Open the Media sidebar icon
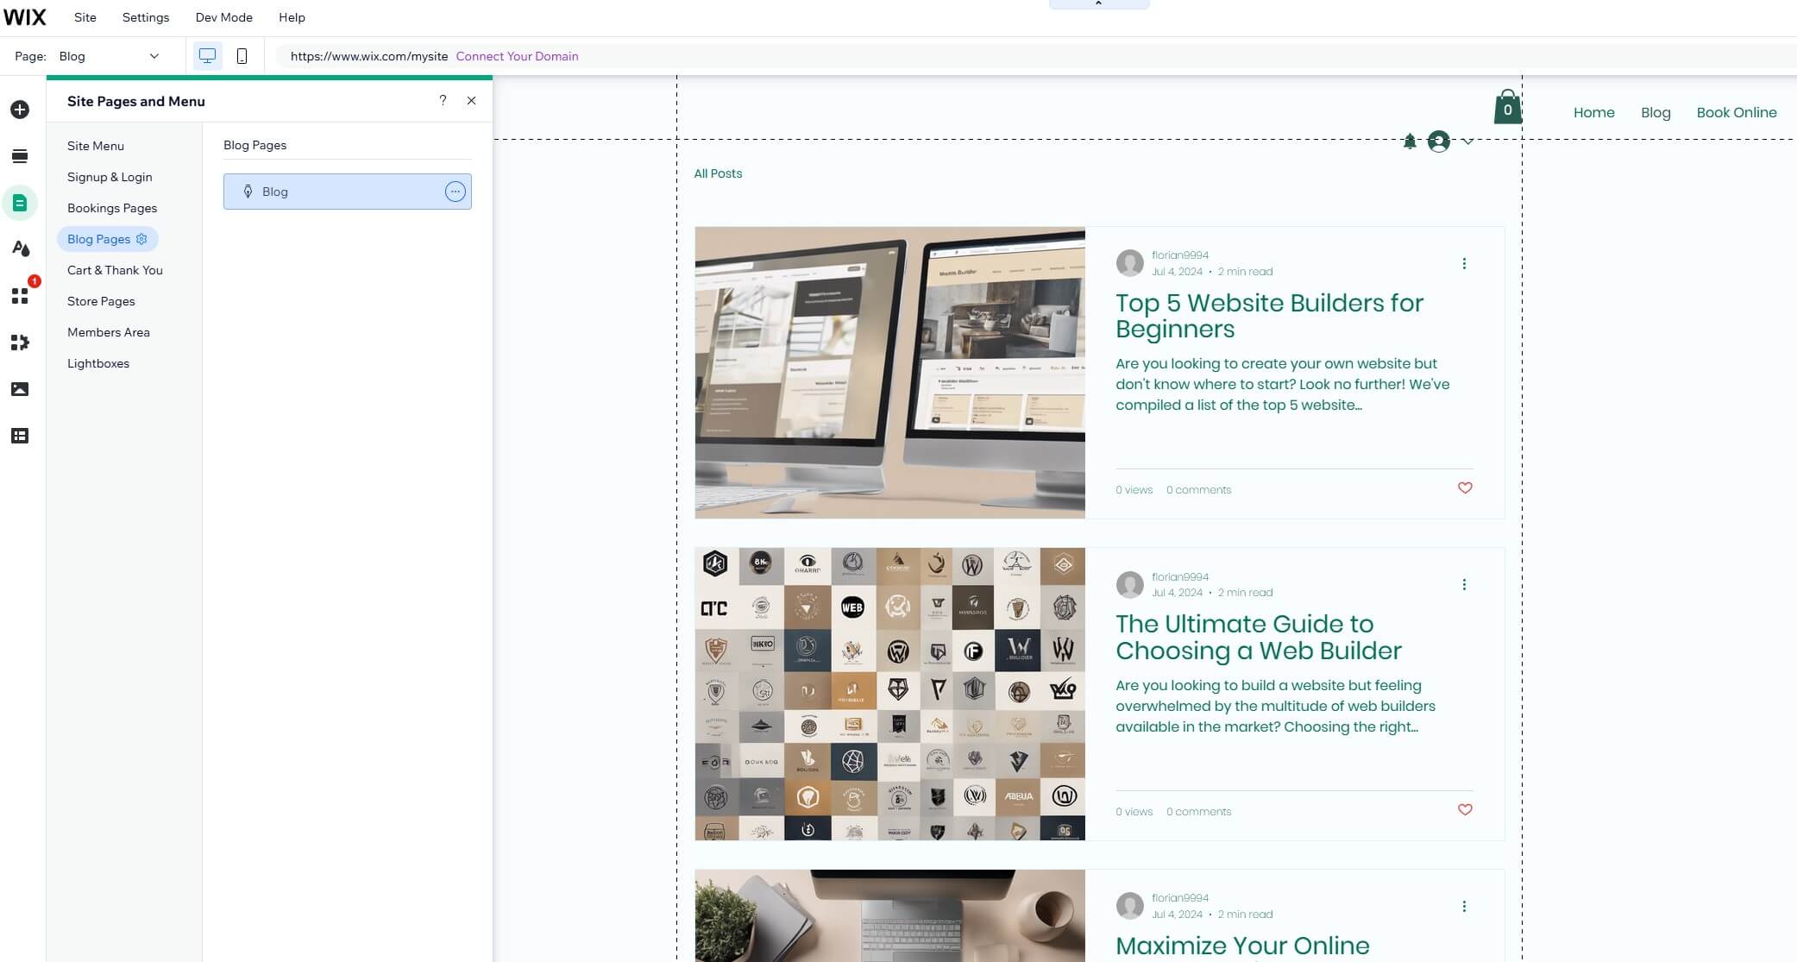 click(x=20, y=389)
